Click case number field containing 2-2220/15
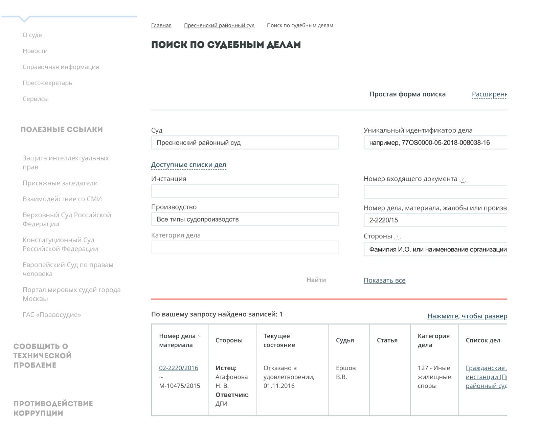Image resolution: width=540 pixels, height=448 pixels. click(x=435, y=220)
